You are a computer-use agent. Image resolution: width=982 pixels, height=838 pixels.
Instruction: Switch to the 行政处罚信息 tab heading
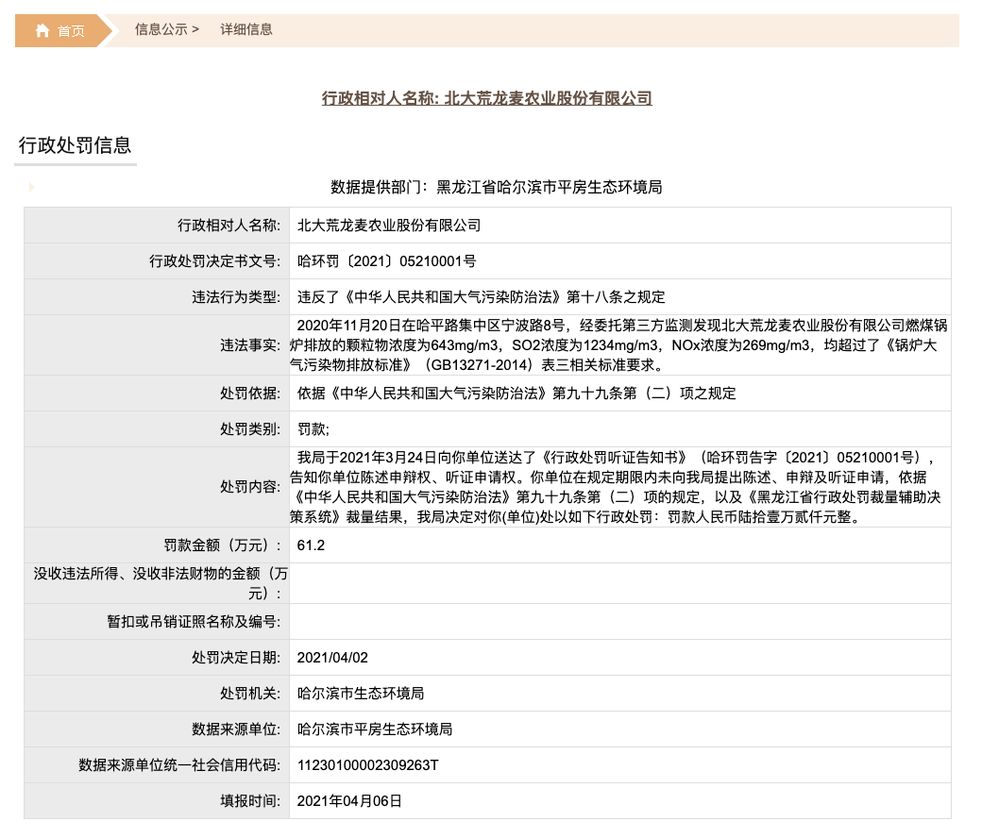tap(76, 145)
